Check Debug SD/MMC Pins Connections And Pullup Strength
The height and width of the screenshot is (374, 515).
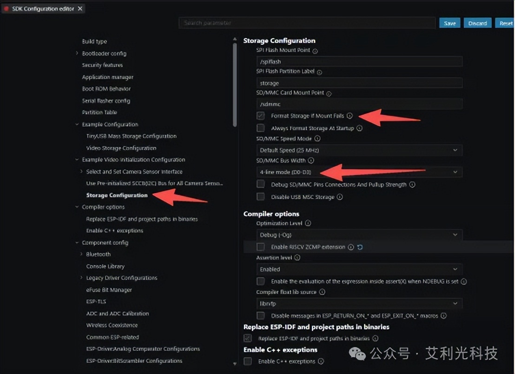261,184
